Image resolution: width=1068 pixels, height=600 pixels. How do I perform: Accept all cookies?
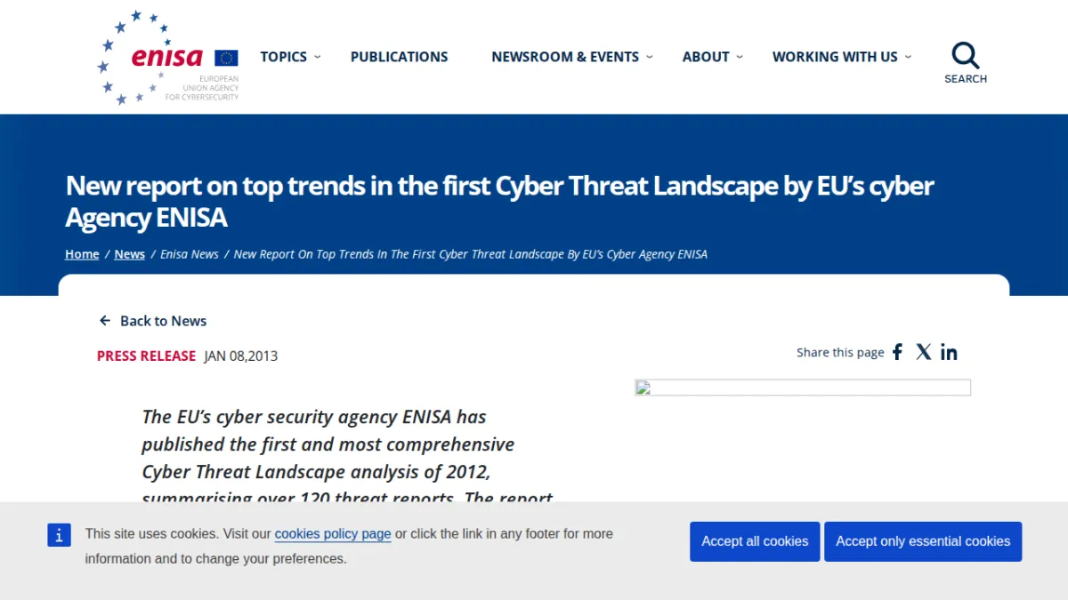pyautogui.click(x=755, y=541)
